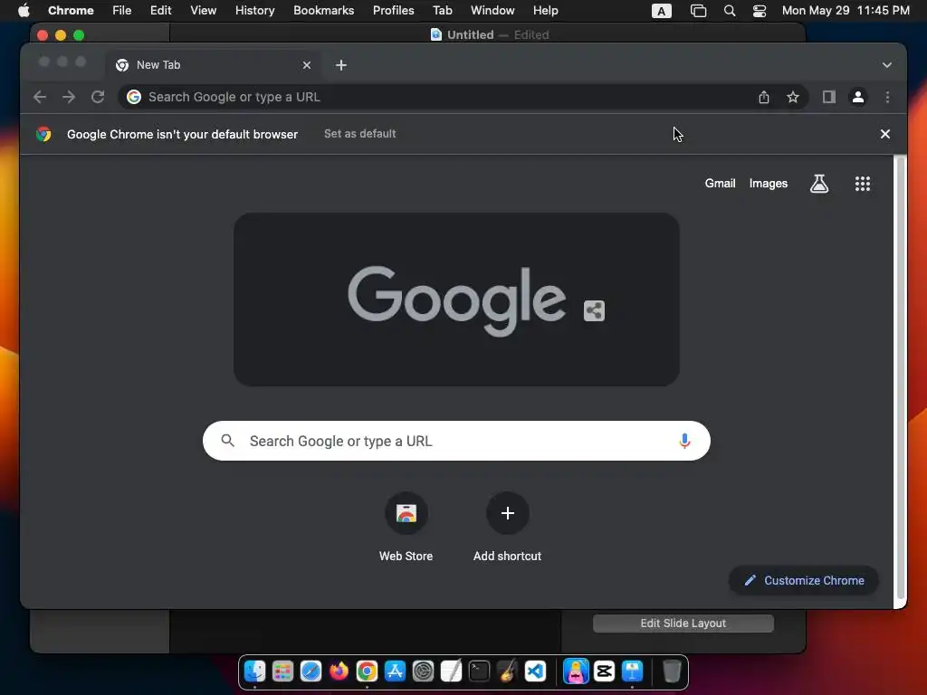Open the File menu
This screenshot has height=695, width=927.
122,11
